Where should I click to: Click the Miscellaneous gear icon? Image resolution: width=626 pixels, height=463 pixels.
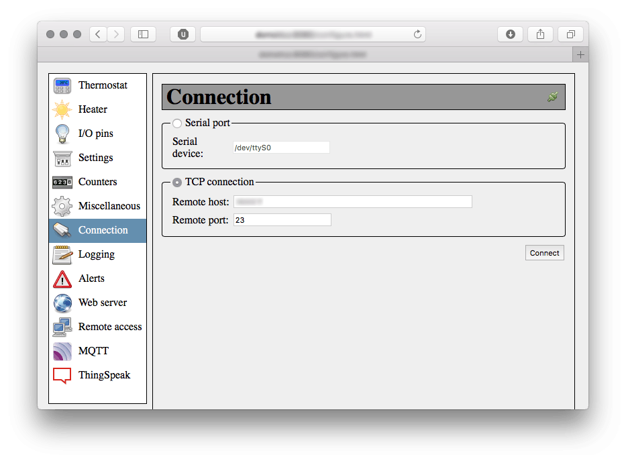(62, 206)
